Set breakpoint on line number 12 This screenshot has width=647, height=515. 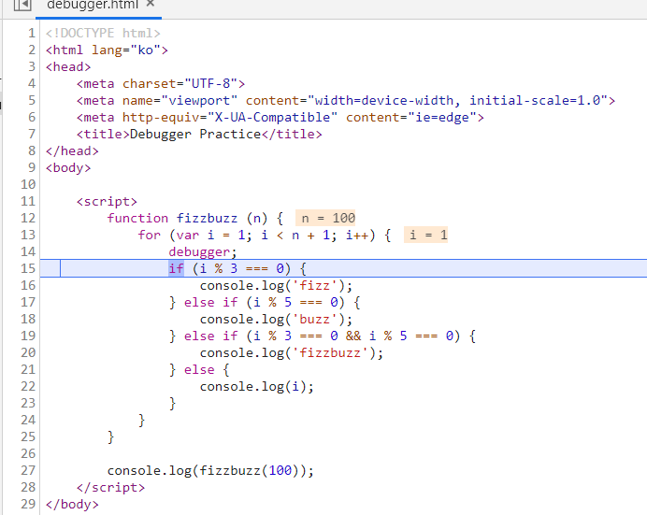28,218
